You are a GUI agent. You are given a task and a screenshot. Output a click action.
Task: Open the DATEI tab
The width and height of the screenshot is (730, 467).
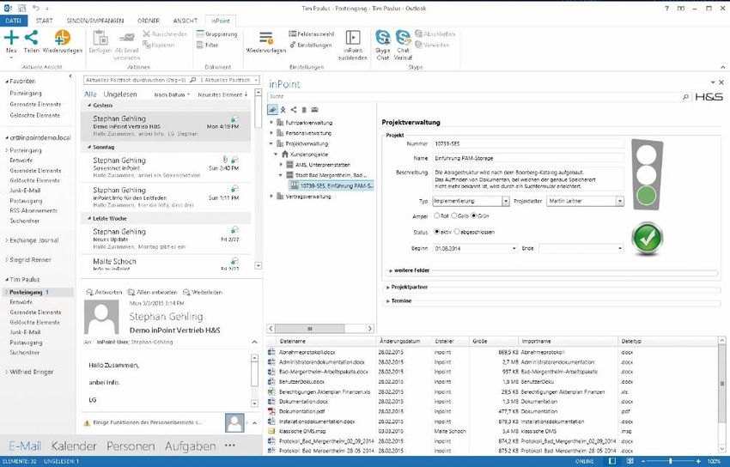pyautogui.click(x=14, y=21)
